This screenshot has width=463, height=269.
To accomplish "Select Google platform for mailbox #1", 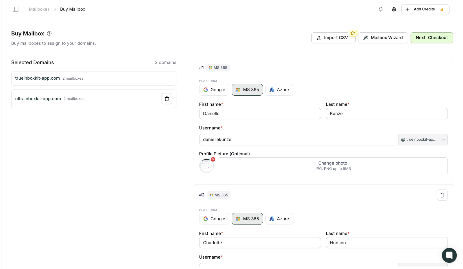I will tap(214, 90).
